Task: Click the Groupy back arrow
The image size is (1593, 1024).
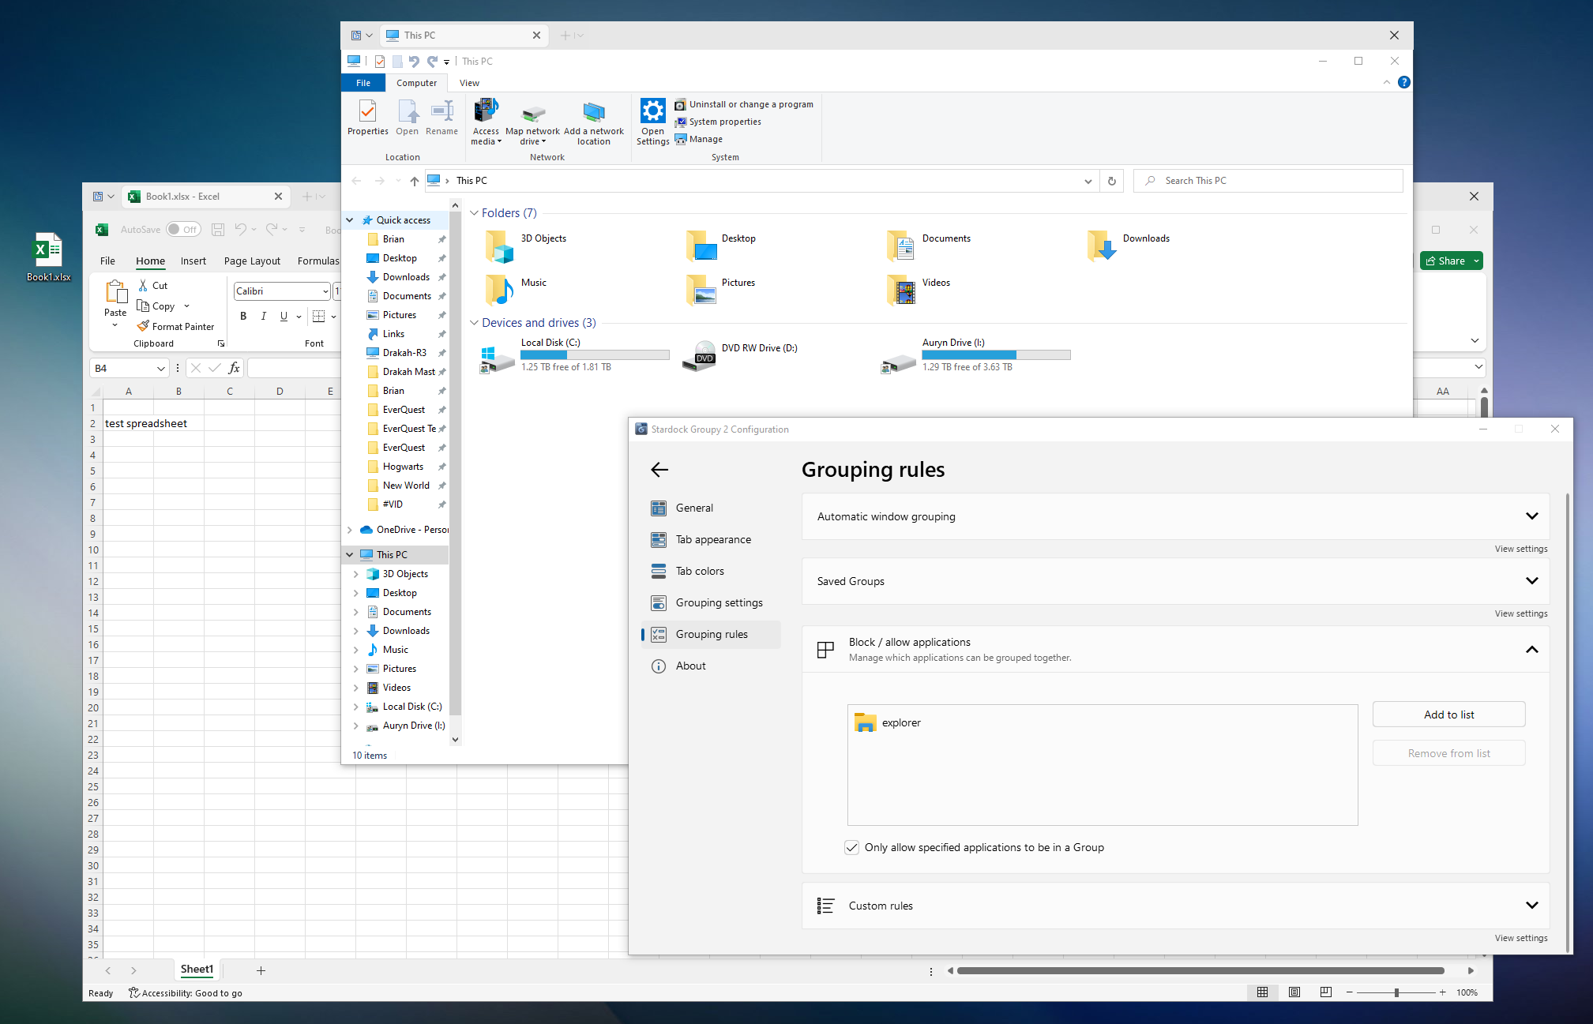Action: pos(659,470)
